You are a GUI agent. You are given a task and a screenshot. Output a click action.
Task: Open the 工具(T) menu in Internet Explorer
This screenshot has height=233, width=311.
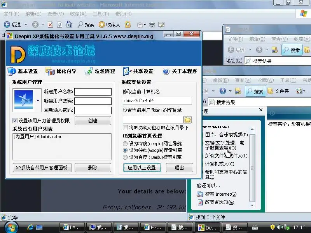(101, 14)
